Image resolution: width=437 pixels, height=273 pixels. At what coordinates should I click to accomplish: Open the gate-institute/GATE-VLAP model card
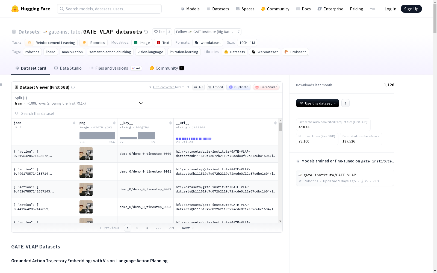[345, 178]
